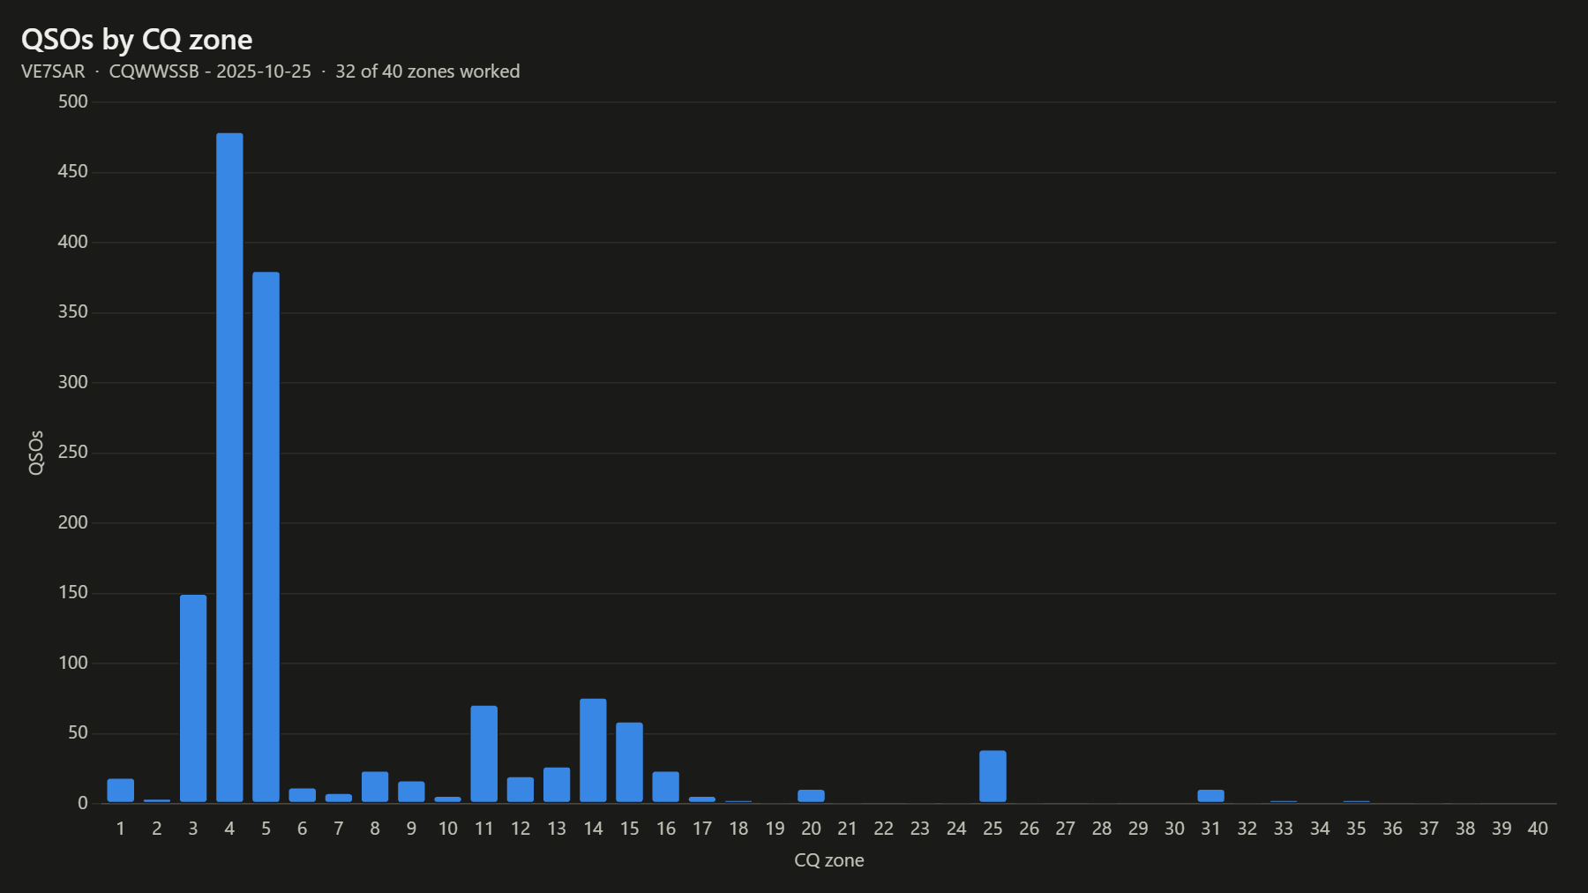Click the '40' x-axis zone label
This screenshot has height=893, width=1588.
pyautogui.click(x=1538, y=829)
